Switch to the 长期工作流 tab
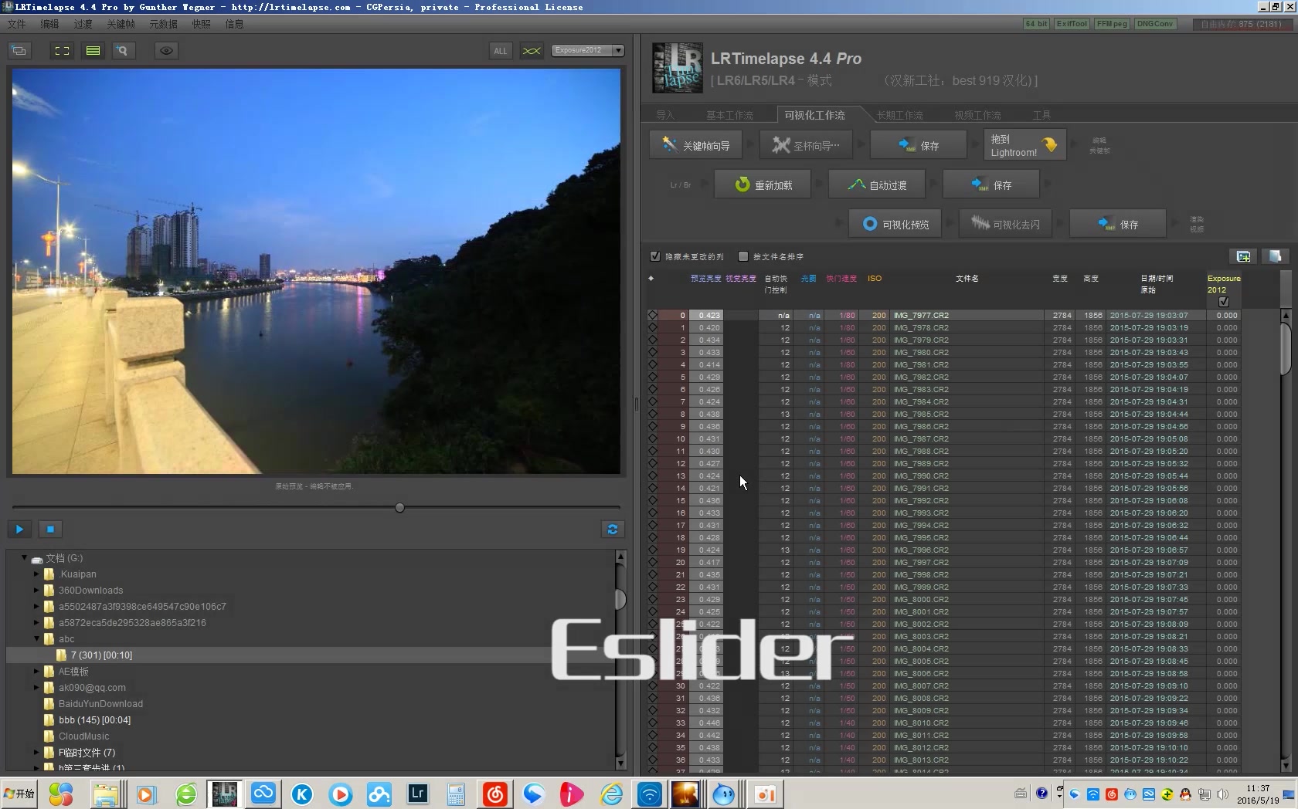 pos(899,115)
